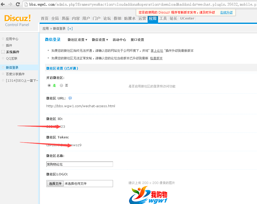257x204 pixels.
Task: Click the 微社区 Token: label
Action: pyautogui.click(x=58, y=137)
